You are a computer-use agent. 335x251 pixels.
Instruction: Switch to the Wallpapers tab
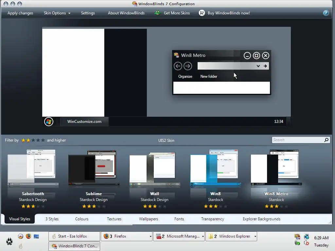[x=149, y=219]
